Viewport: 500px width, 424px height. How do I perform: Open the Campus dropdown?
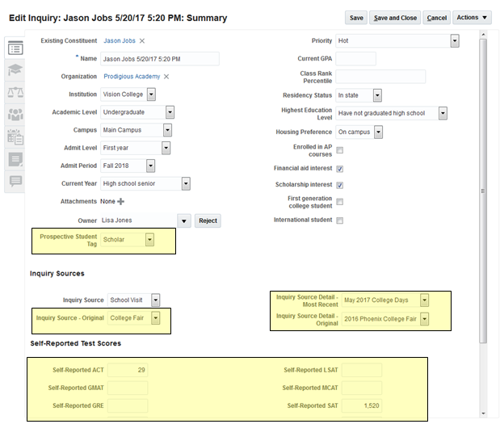point(167,130)
